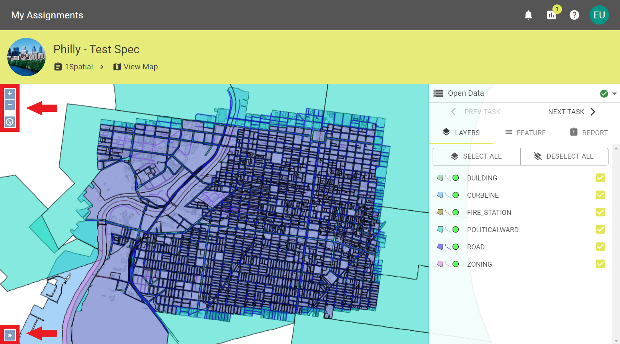
Task: Select the POLITICALWARD layer name
Action: pyautogui.click(x=493, y=230)
